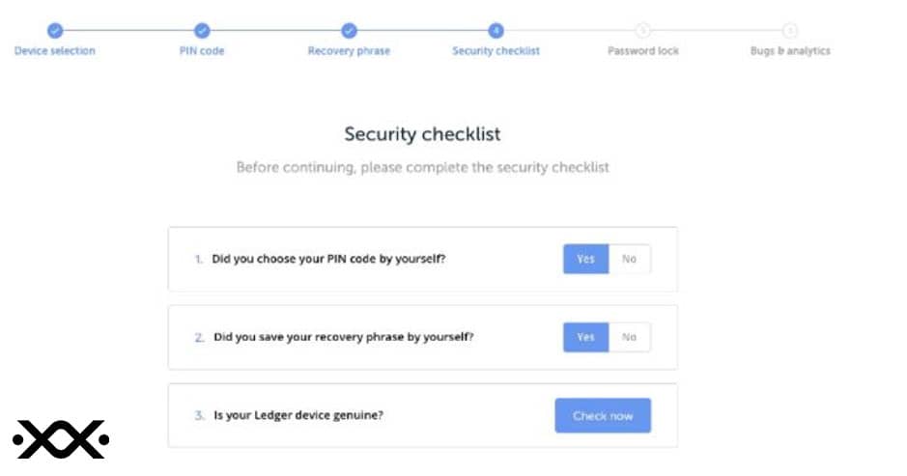Viewport: 907px width, 476px height.
Task: Click the Recovery phrase step checkmark circle
Action: (349, 31)
